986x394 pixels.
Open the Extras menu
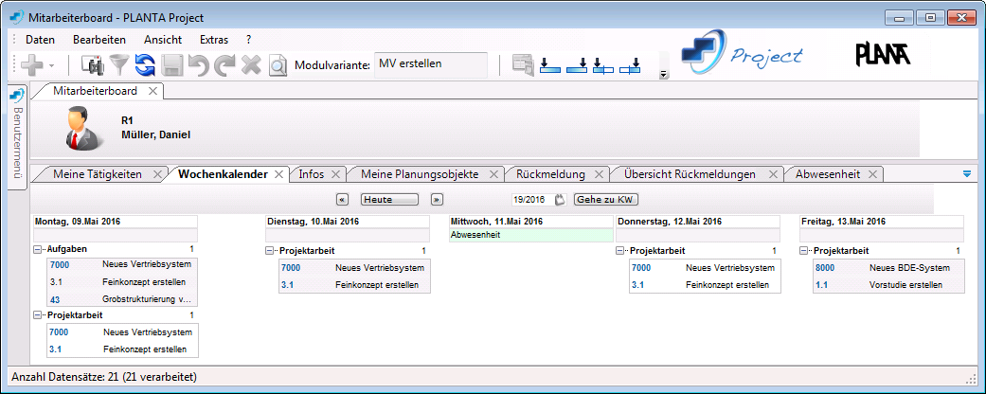(214, 40)
